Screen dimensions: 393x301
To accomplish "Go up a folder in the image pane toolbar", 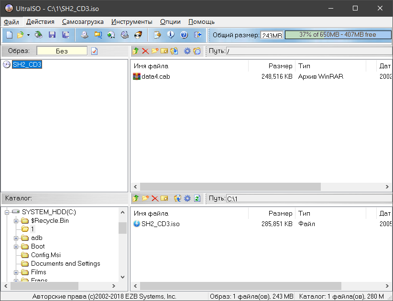I will point(136,51).
